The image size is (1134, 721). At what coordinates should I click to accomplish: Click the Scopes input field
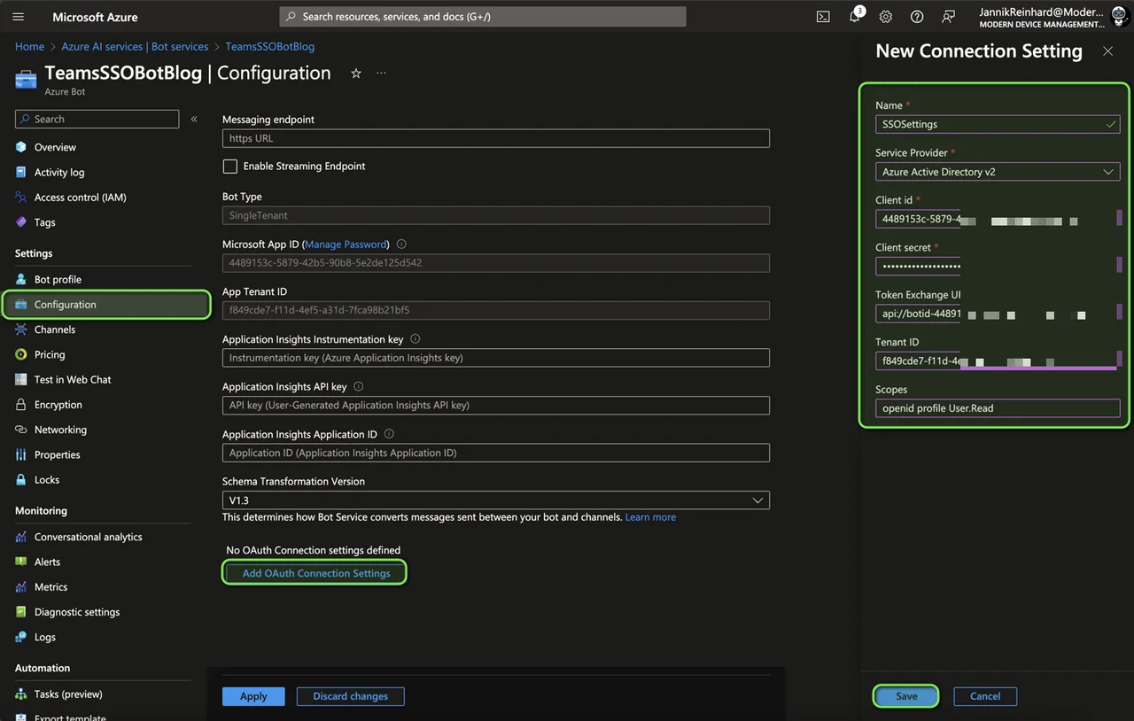[x=998, y=408]
